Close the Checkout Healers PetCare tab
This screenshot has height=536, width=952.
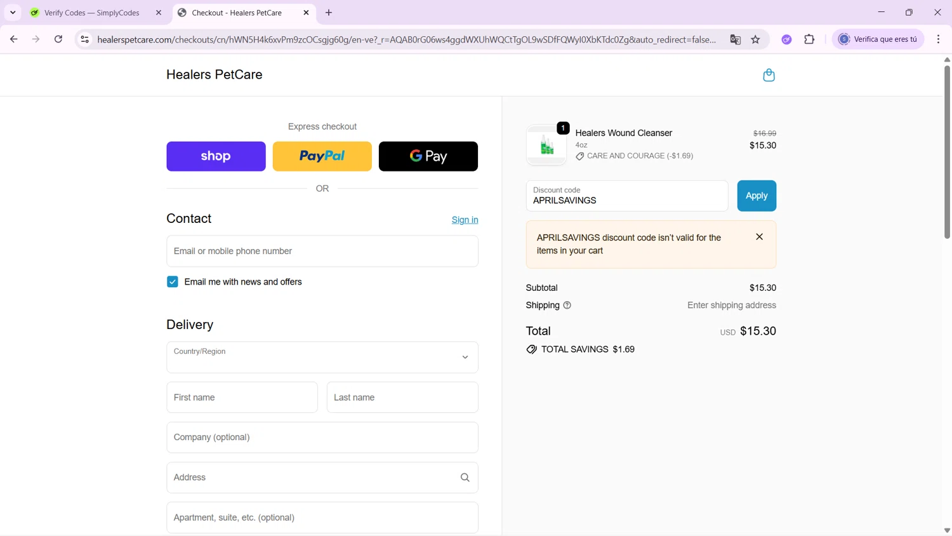[306, 13]
